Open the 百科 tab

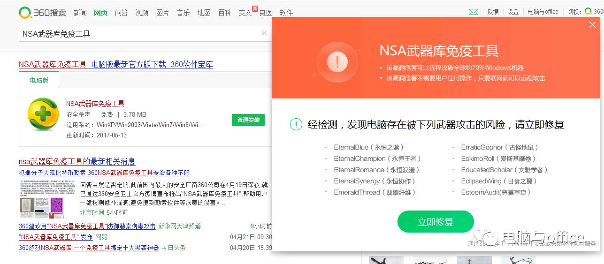224,13
